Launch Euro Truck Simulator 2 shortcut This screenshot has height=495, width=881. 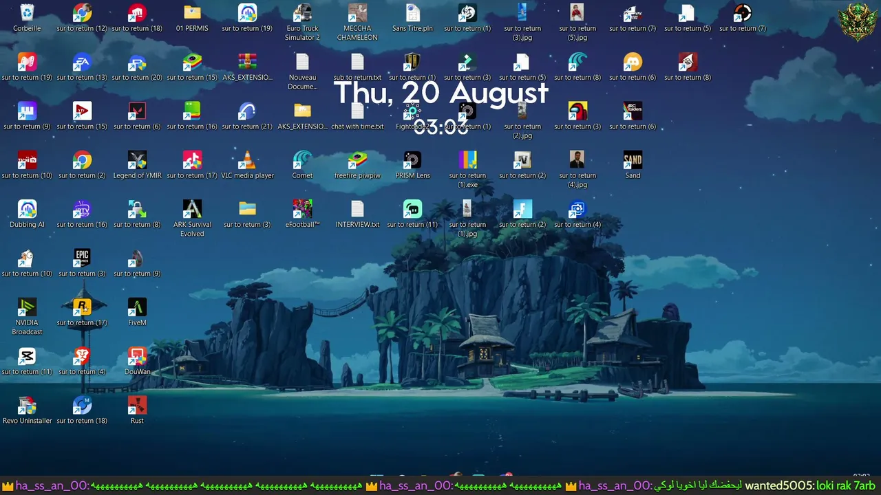(x=302, y=22)
